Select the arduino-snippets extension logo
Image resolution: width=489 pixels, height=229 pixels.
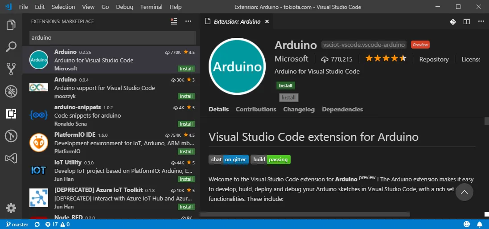pos(39,115)
